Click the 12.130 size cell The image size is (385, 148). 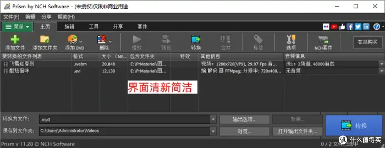coord(108,71)
